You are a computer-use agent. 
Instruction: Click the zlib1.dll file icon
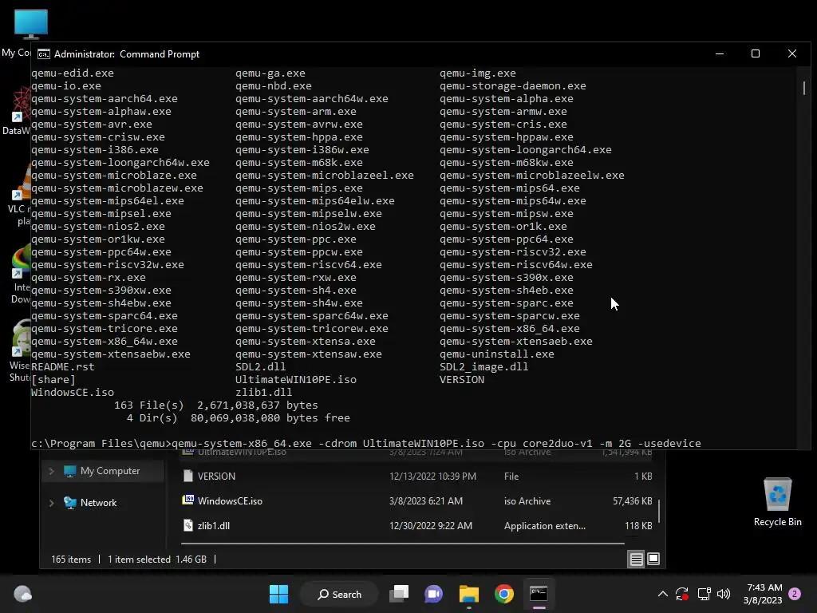[x=188, y=525]
